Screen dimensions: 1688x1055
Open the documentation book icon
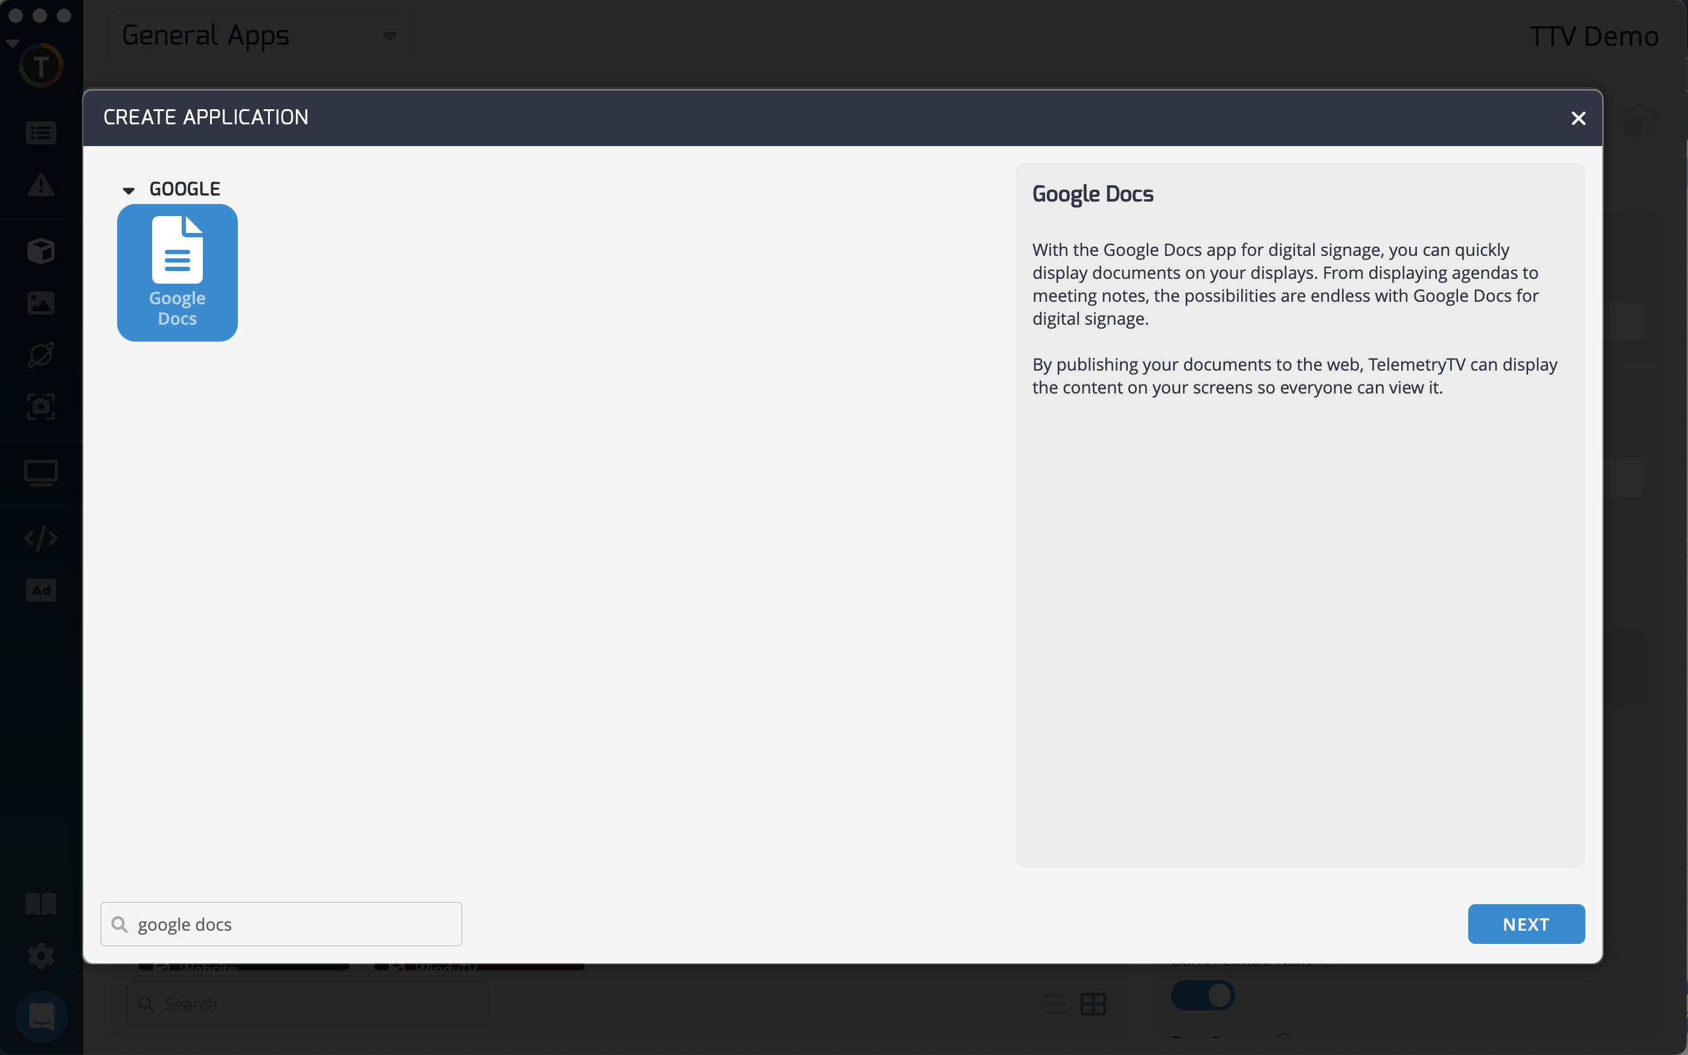click(40, 904)
